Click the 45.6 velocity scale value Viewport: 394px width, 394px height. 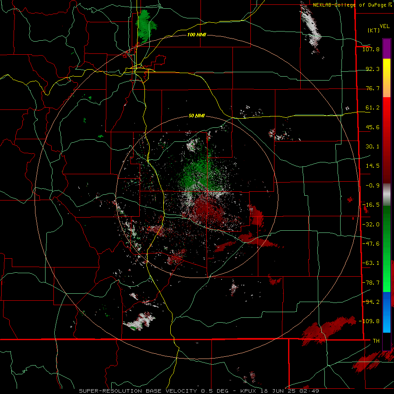373,127
